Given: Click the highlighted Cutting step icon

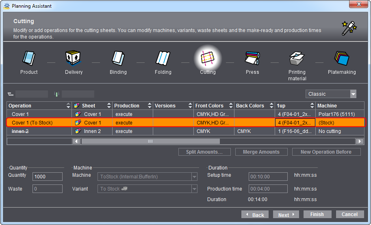Looking at the screenshot, I should pos(208,59).
